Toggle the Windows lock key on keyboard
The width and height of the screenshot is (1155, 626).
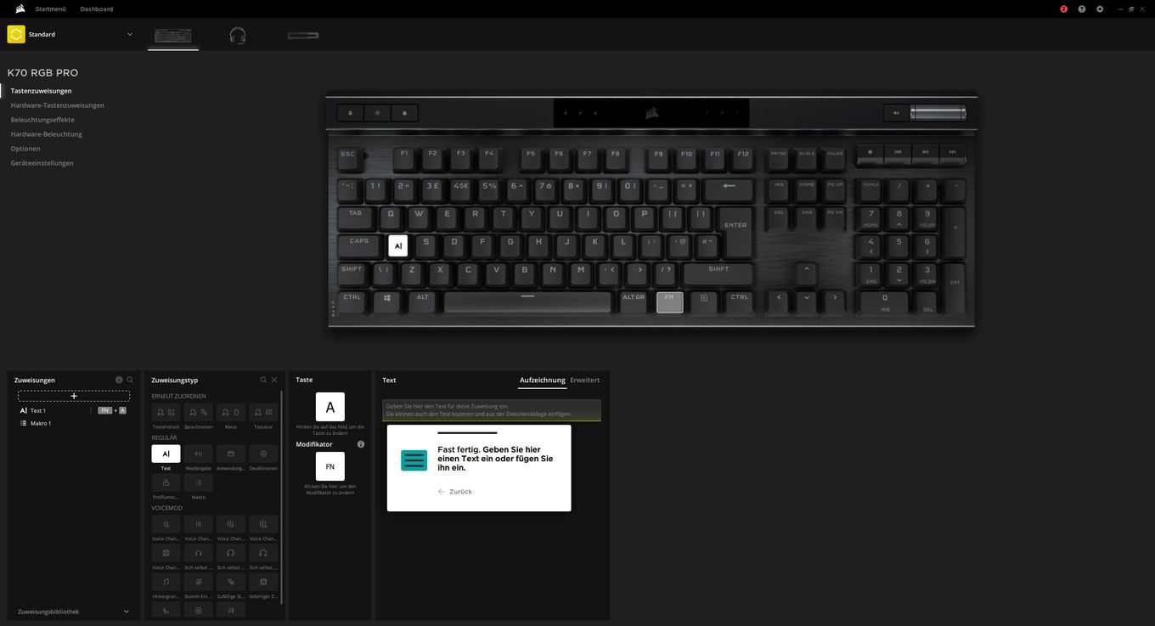(404, 113)
